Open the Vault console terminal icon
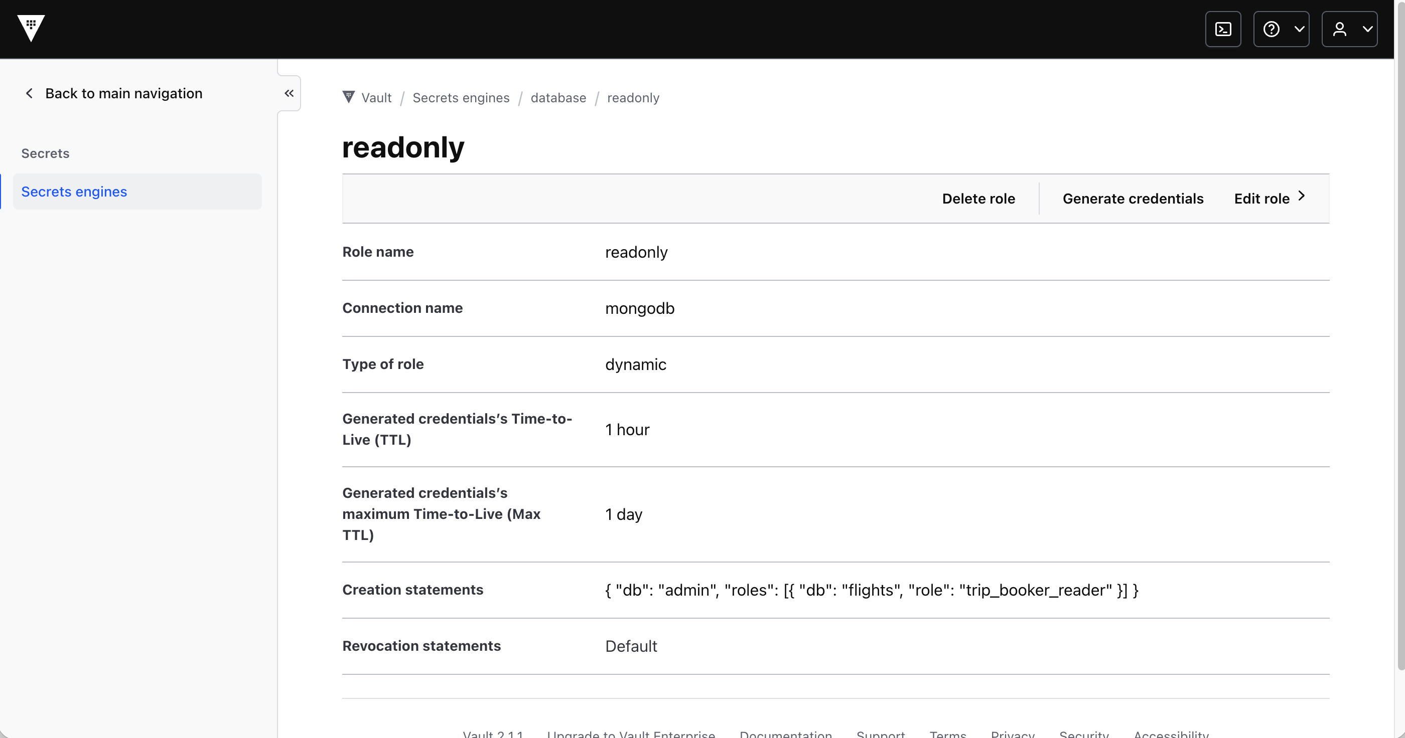1405x738 pixels. coord(1223,29)
